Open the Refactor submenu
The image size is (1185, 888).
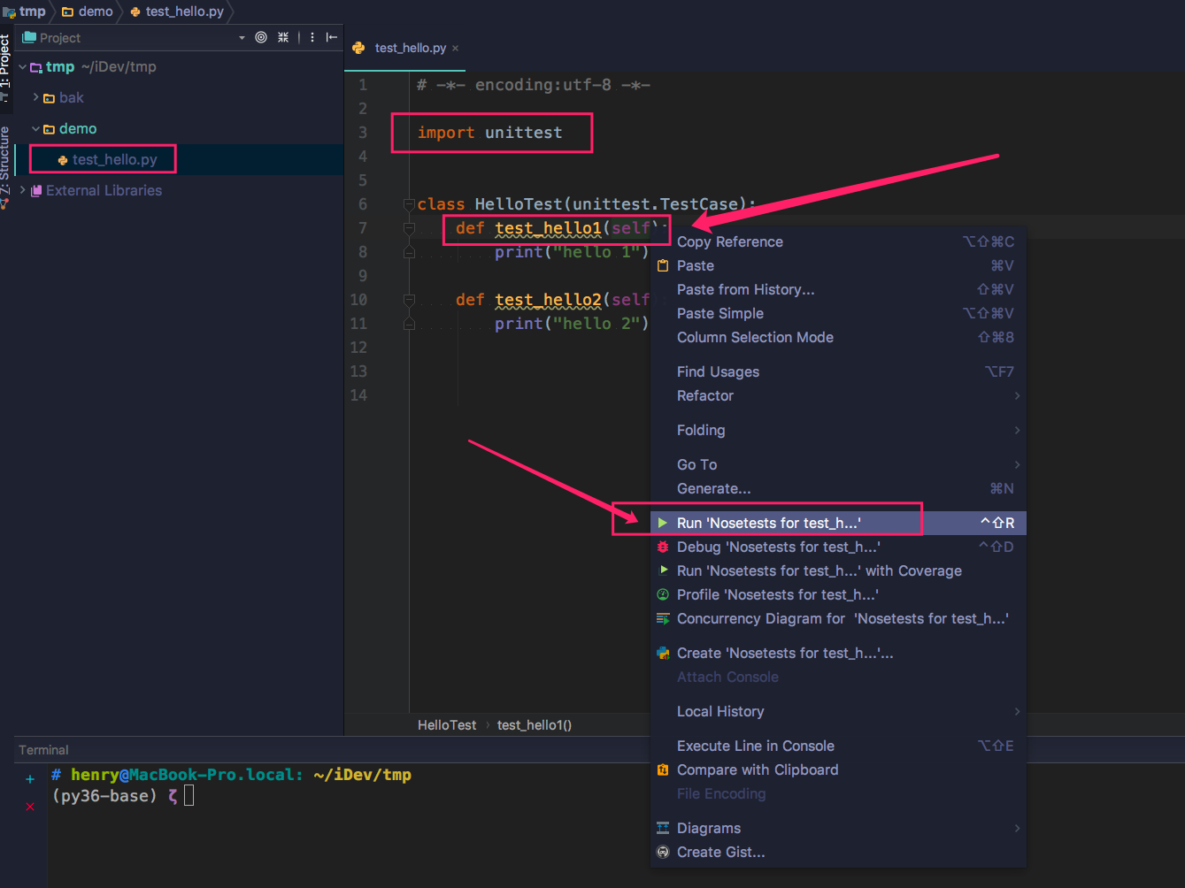coord(838,396)
